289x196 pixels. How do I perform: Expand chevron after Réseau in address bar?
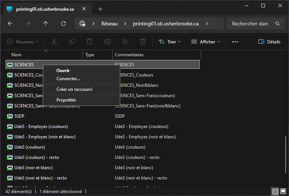click(125, 24)
